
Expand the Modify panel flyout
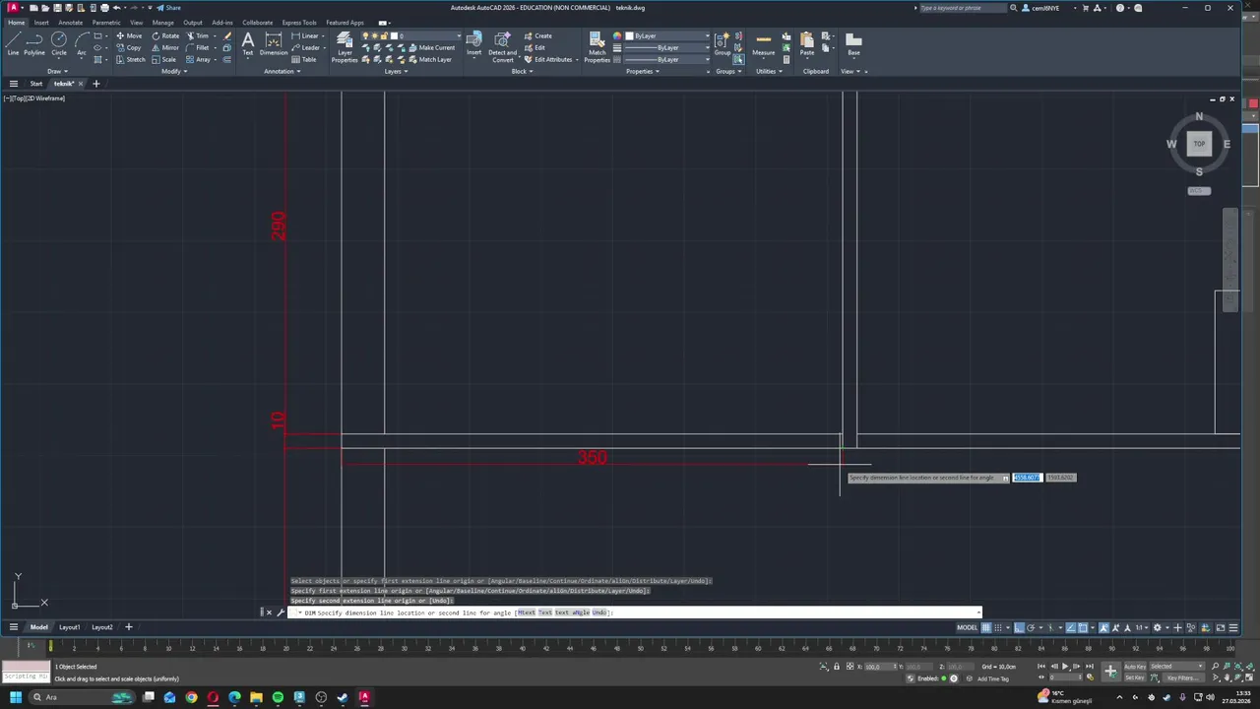(x=173, y=71)
